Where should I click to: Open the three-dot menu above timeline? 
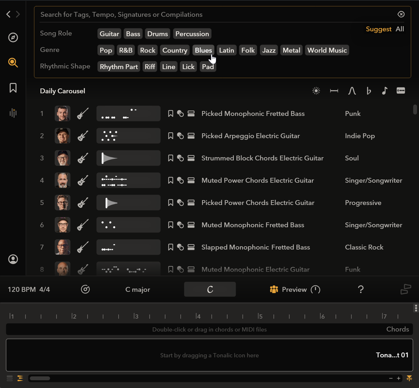pos(416,308)
